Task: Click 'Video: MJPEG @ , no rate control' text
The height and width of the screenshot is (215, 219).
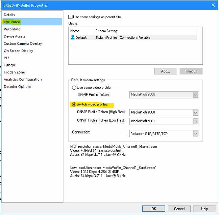Action: click(95, 151)
